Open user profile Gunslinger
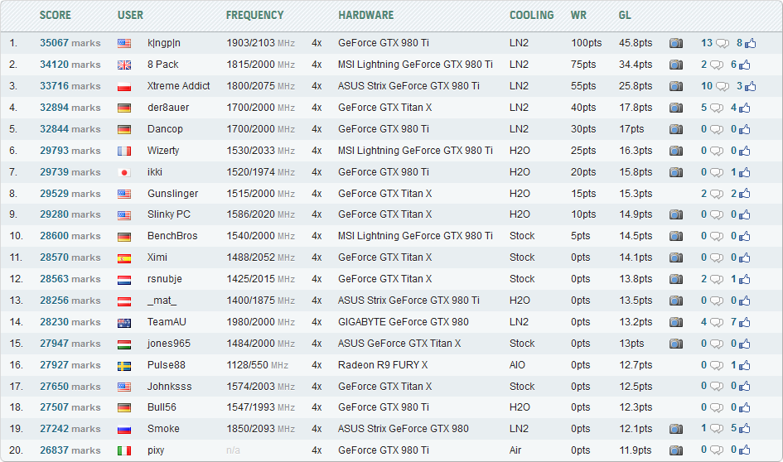Viewport: 783px width, 462px height. point(173,194)
